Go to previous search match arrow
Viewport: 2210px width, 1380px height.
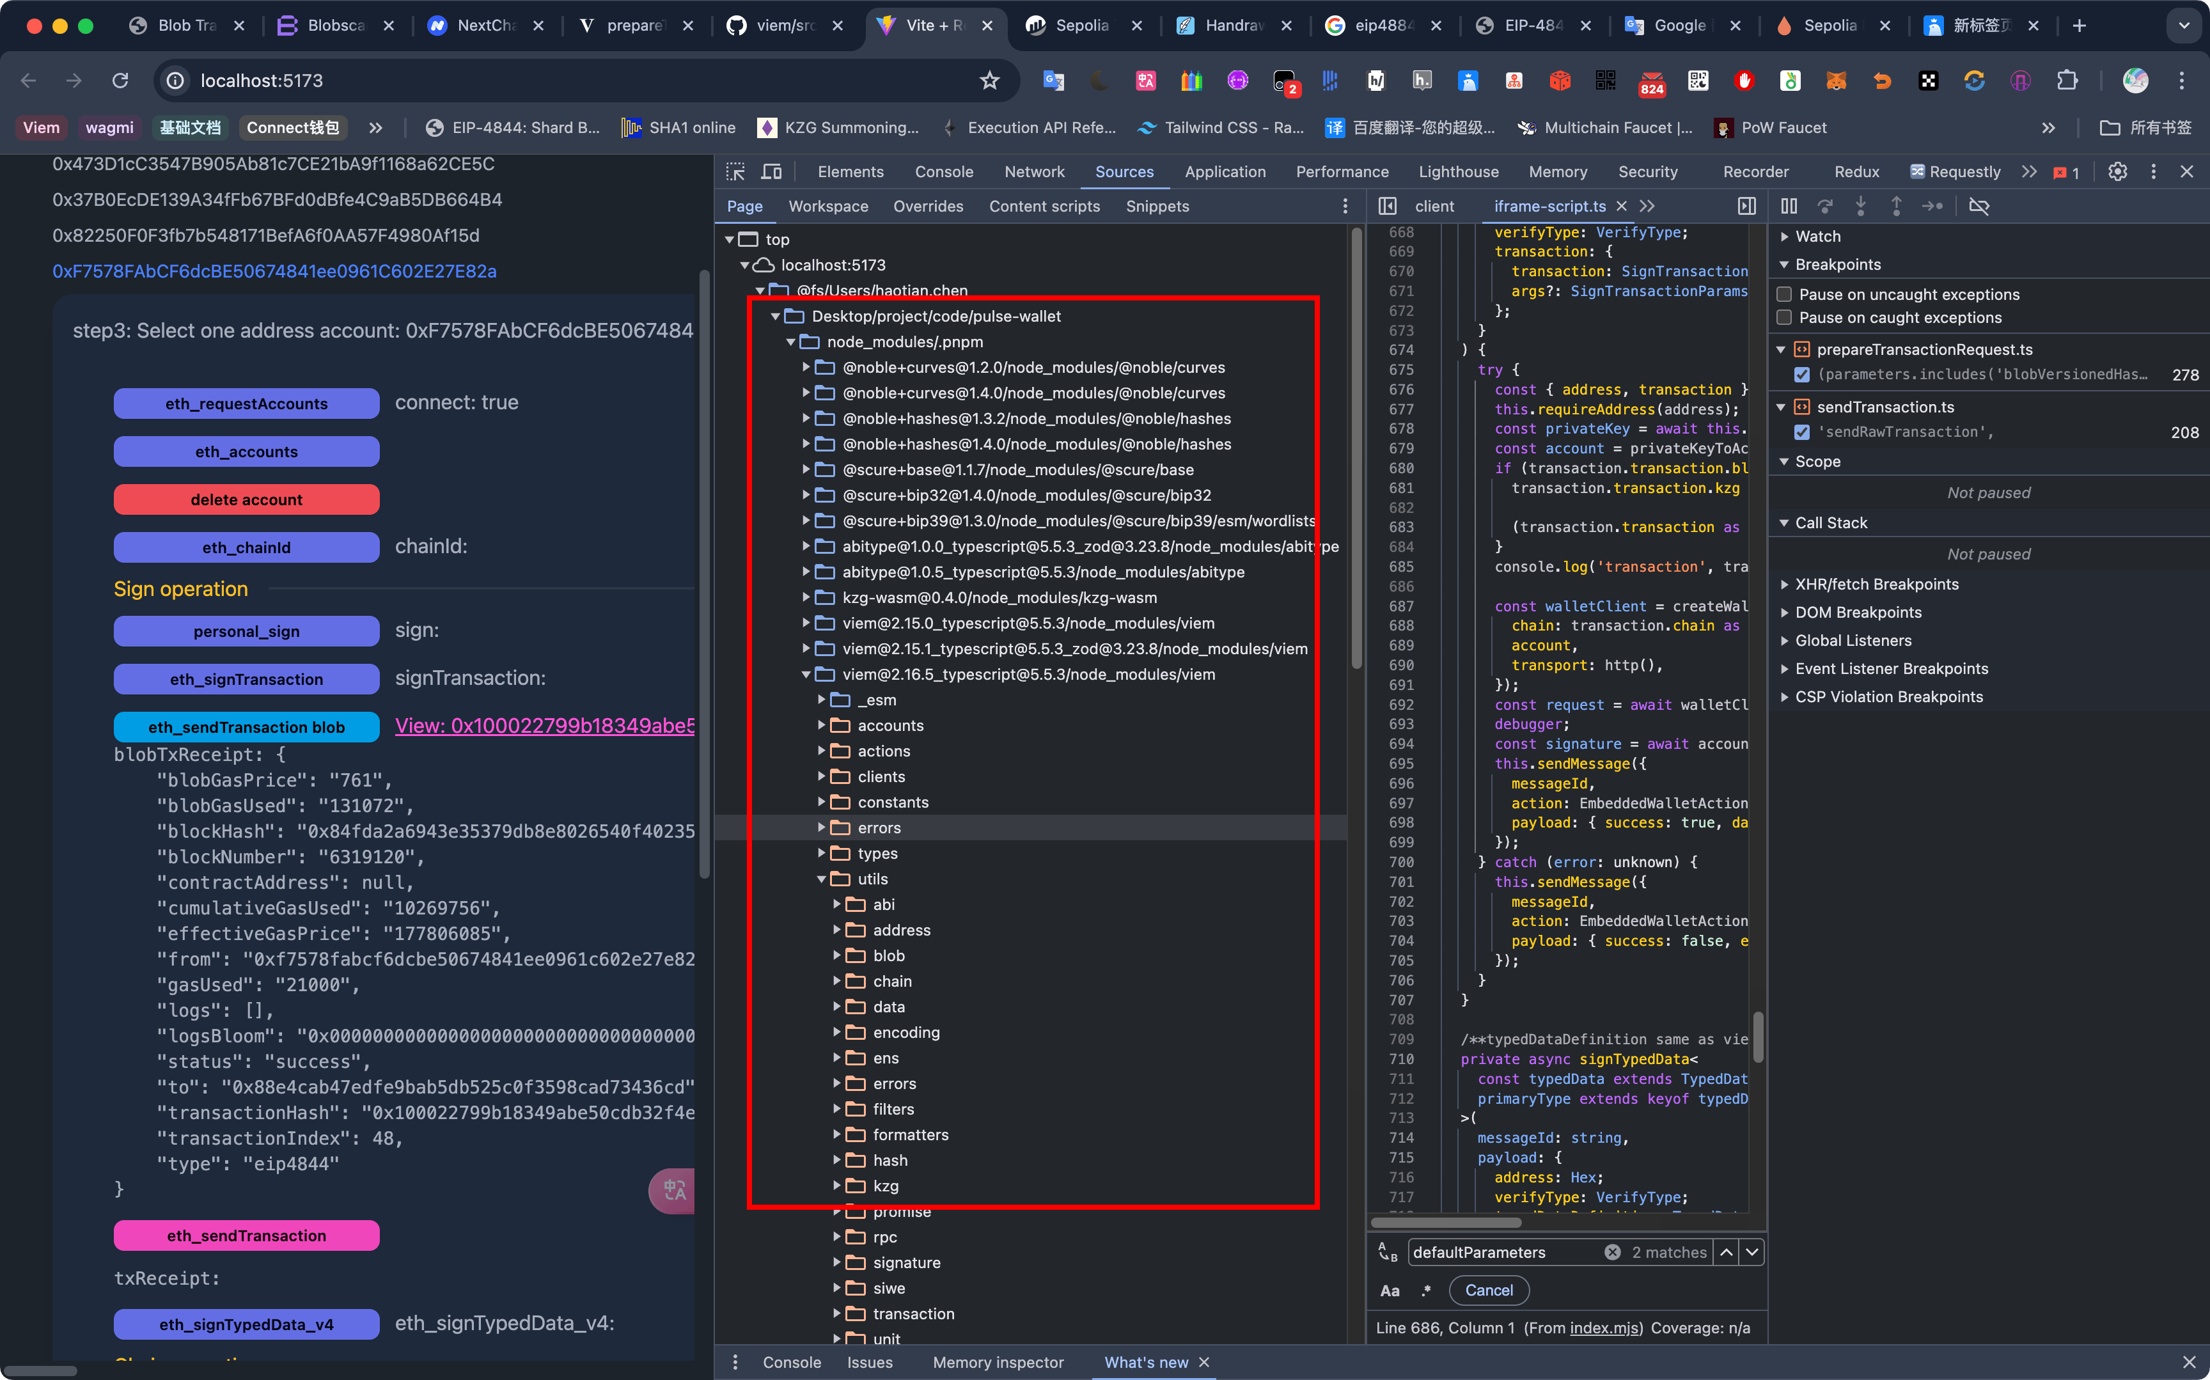click(1727, 1252)
